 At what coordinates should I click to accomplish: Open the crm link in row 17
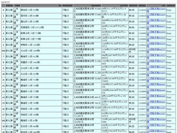coord(156,115)
